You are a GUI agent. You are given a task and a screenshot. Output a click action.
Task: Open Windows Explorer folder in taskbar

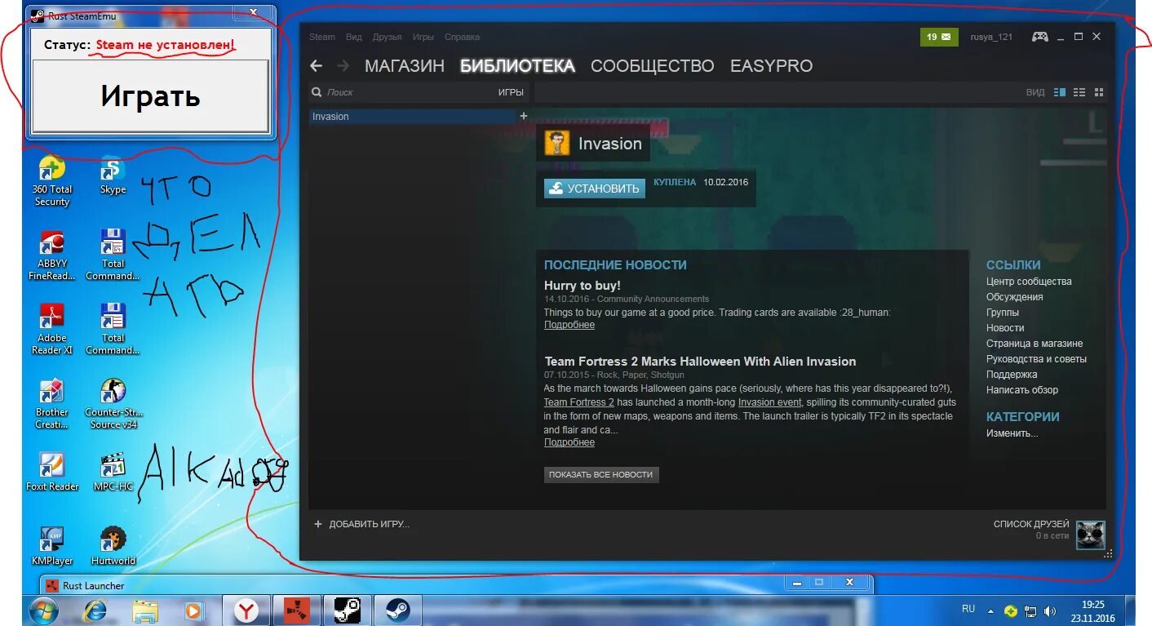145,610
